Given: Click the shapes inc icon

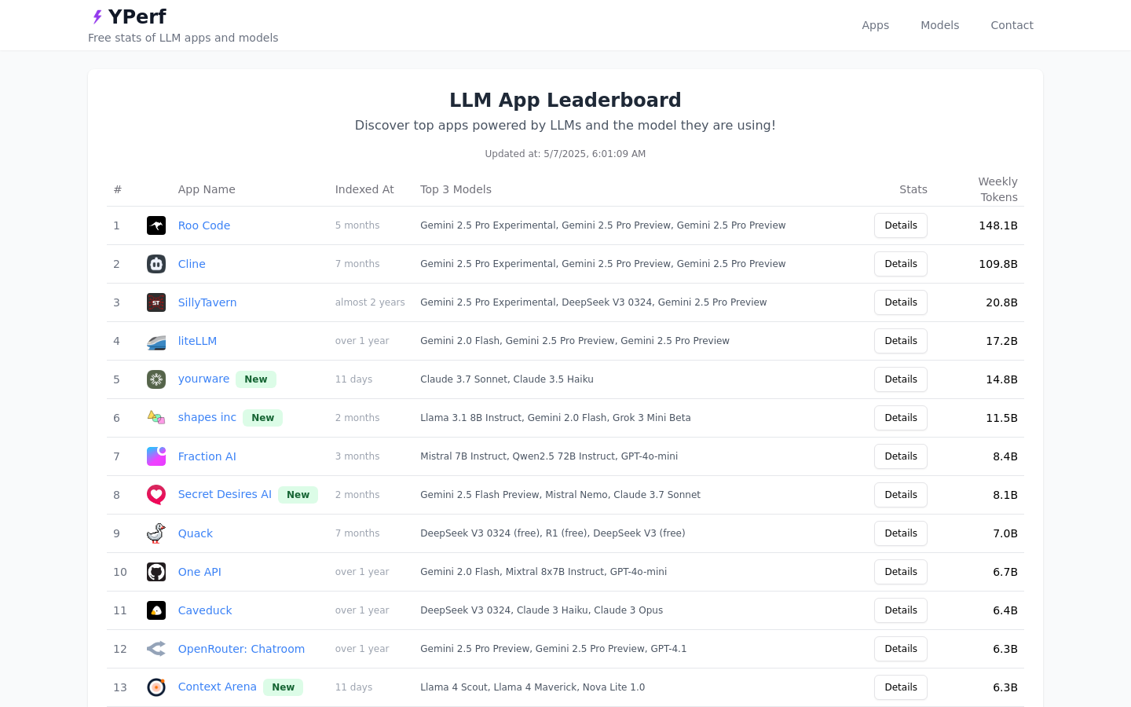Looking at the screenshot, I should click(x=156, y=418).
